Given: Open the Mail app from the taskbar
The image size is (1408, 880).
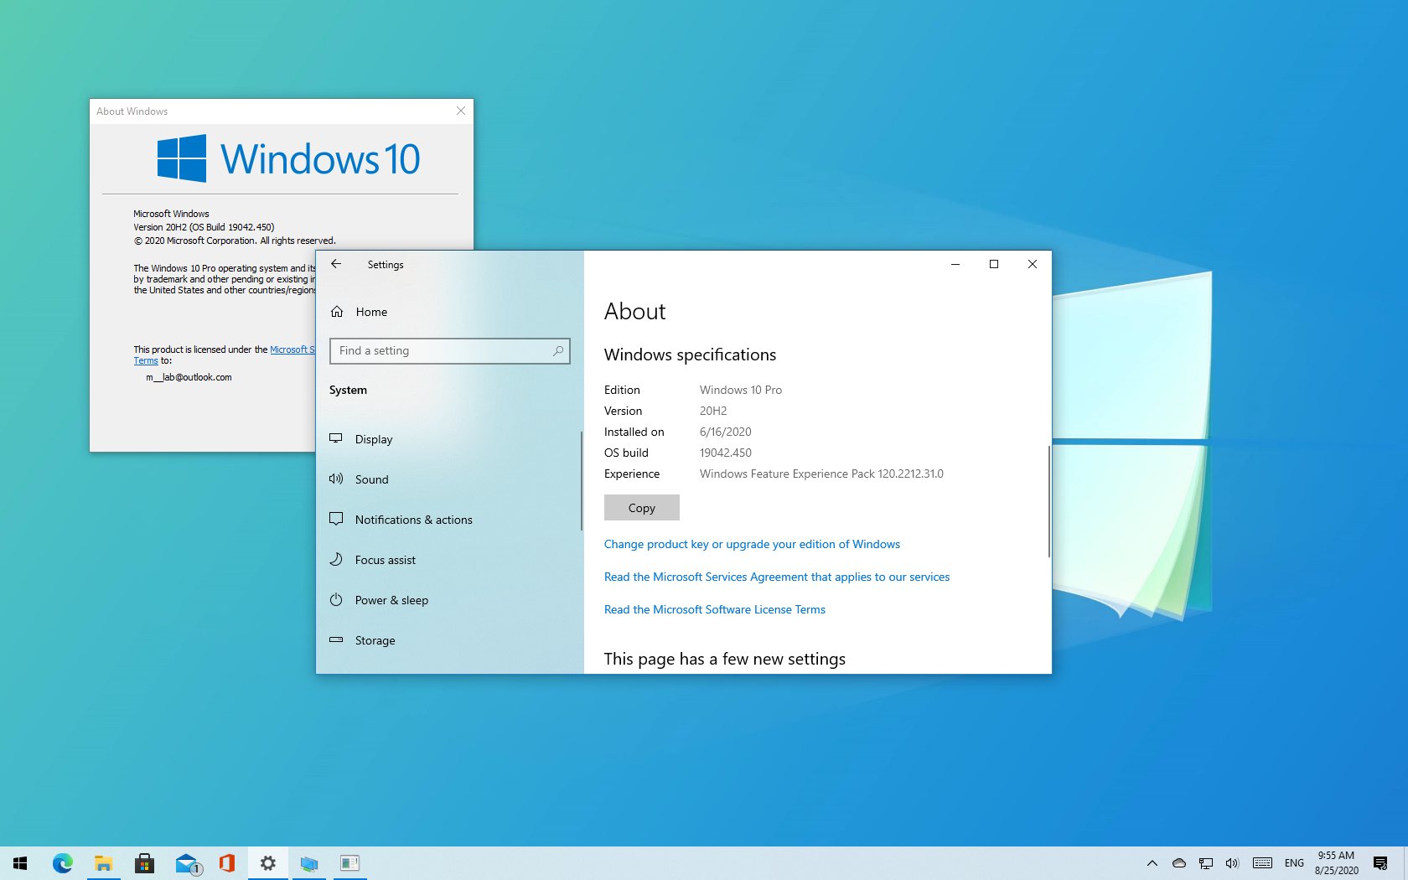Looking at the screenshot, I should point(186,863).
